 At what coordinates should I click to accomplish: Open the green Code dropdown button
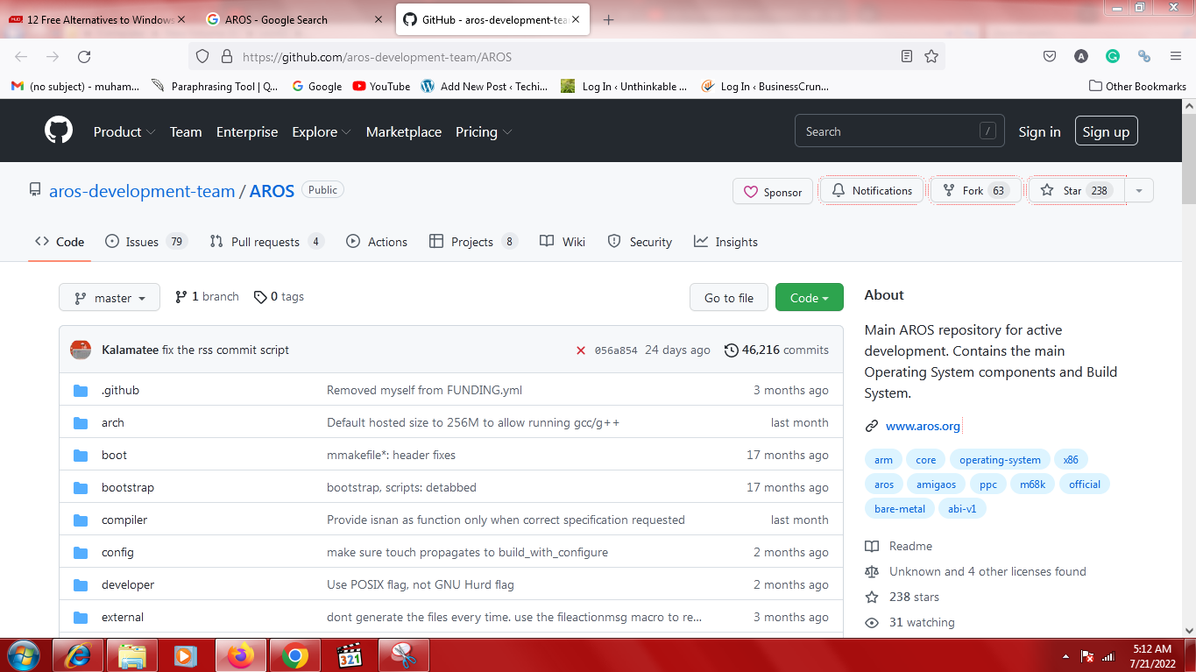point(809,298)
